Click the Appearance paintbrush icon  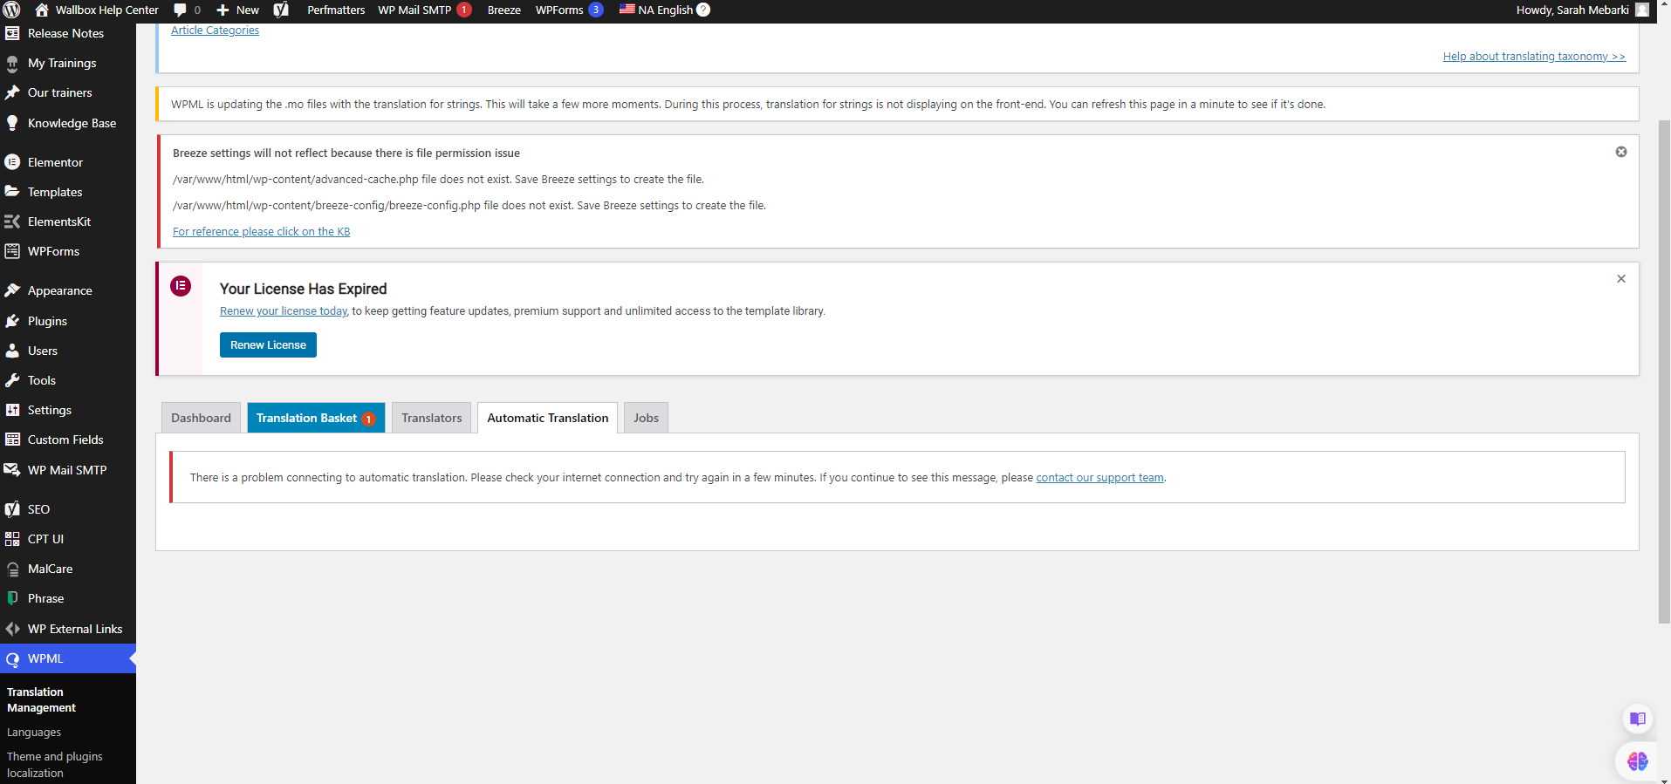coord(12,290)
